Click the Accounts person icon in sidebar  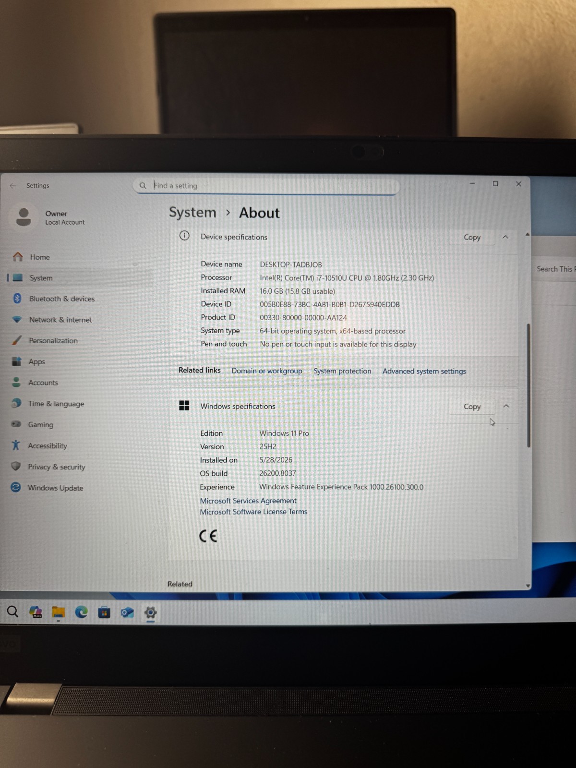16,382
